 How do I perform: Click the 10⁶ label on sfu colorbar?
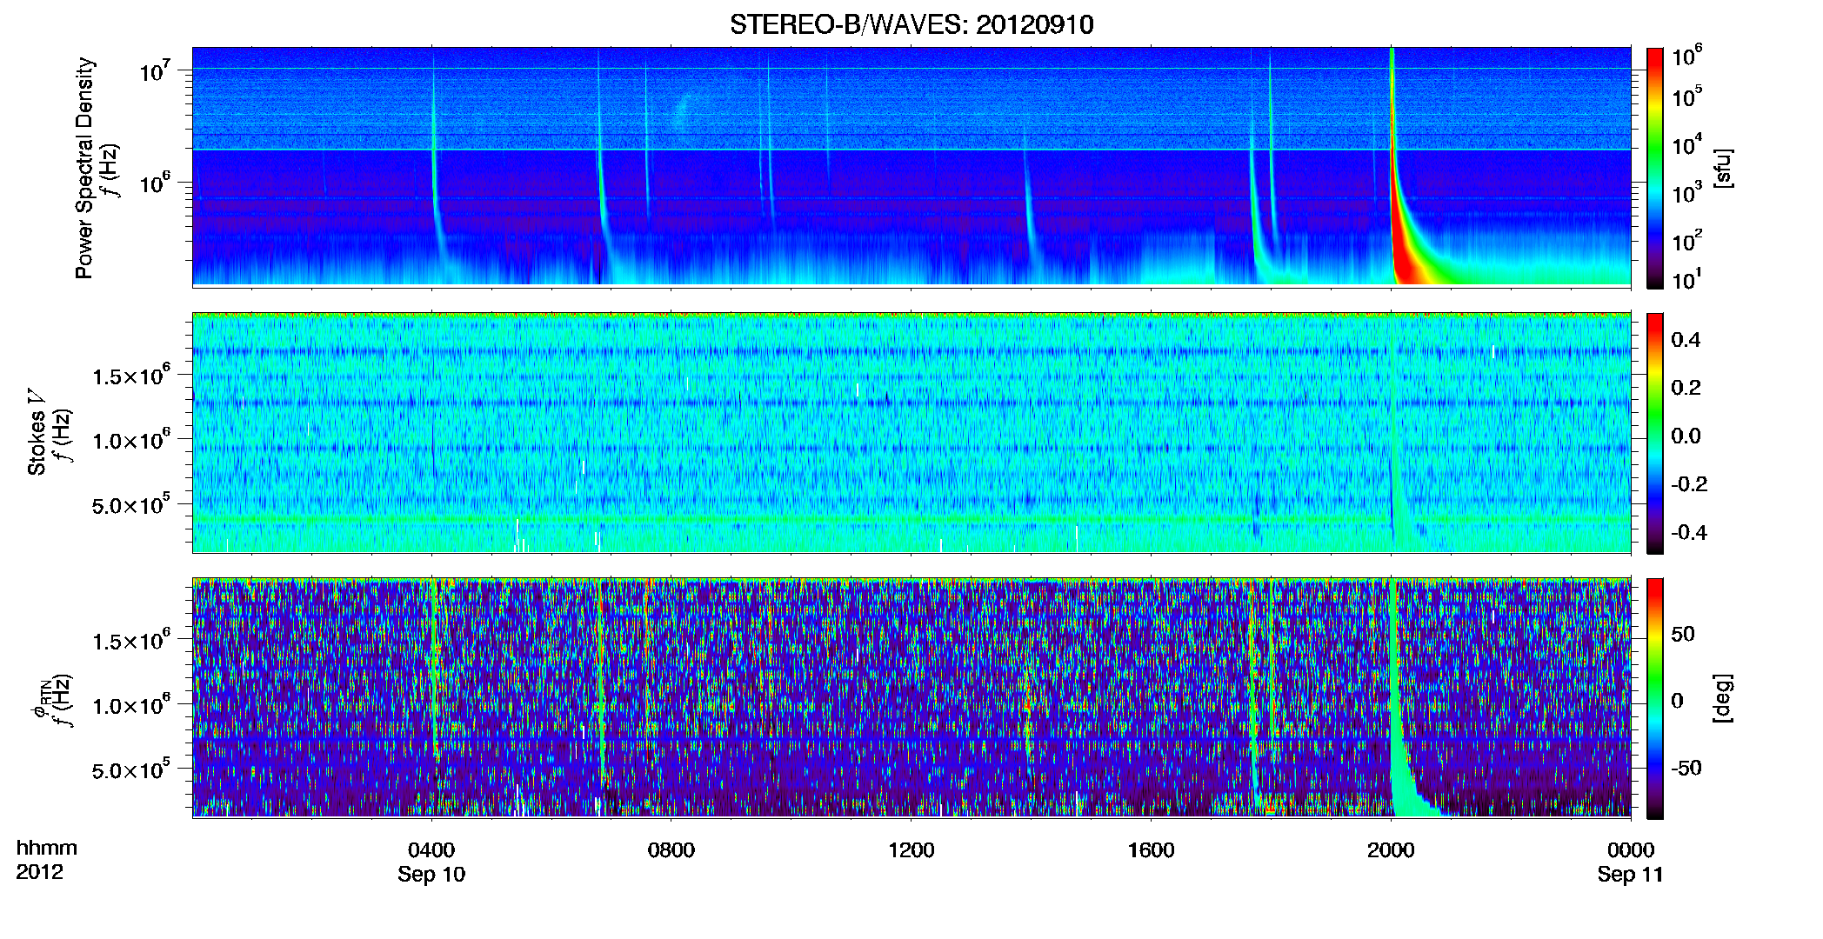click(x=1687, y=56)
